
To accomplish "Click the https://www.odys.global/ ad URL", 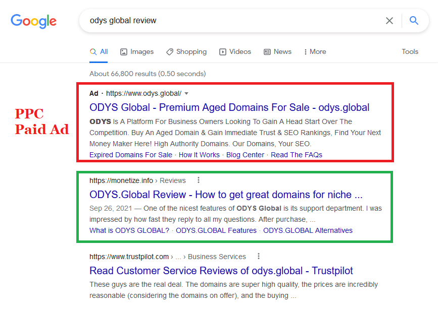I will pyautogui.click(x=143, y=93).
